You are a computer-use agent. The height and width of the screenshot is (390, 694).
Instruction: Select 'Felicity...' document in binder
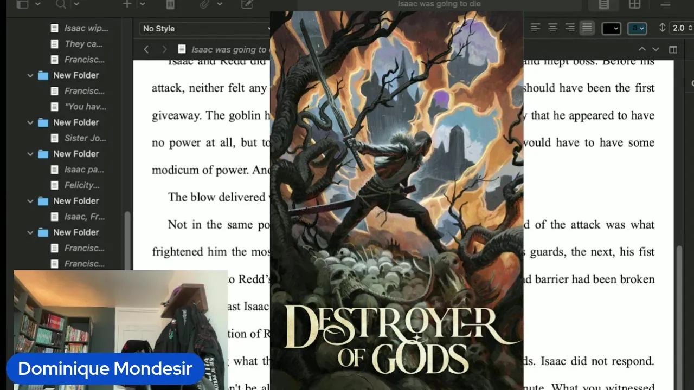pyautogui.click(x=82, y=185)
